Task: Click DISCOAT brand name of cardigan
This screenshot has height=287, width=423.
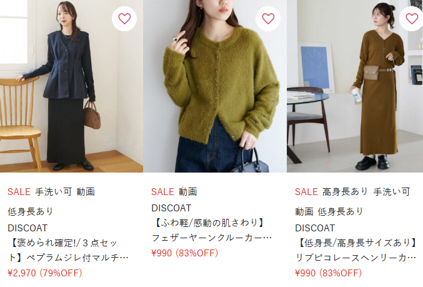Action: (x=171, y=208)
